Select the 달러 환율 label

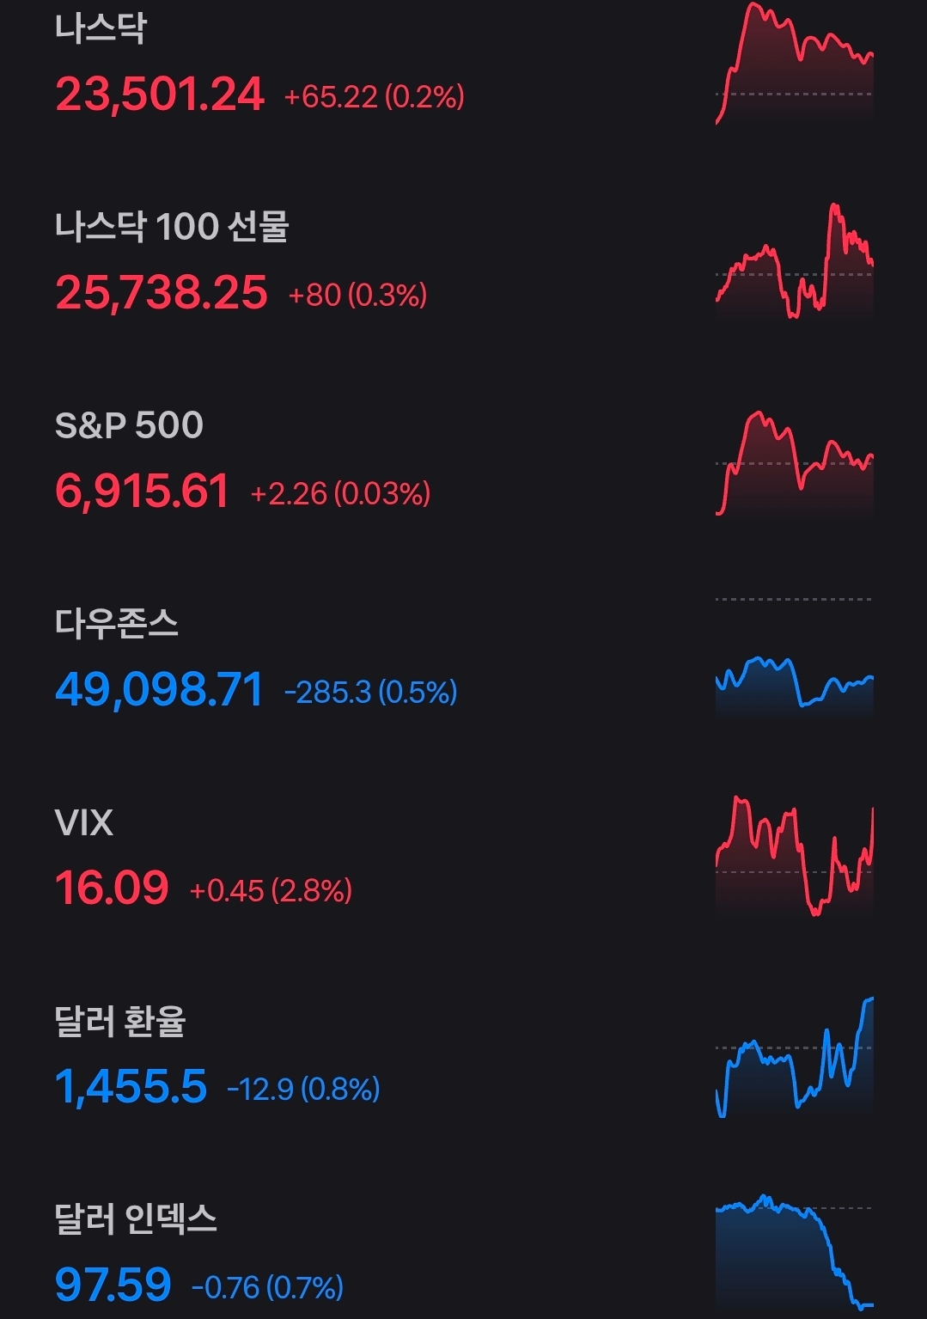[120, 1022]
